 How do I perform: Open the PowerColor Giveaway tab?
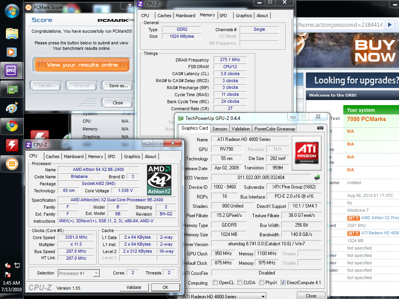[x=275, y=128]
